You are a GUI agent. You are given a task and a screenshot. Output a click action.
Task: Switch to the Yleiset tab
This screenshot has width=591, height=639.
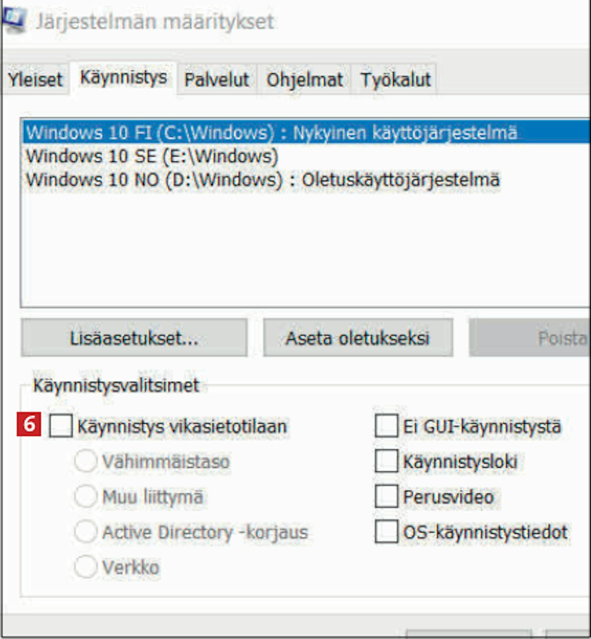point(35,80)
